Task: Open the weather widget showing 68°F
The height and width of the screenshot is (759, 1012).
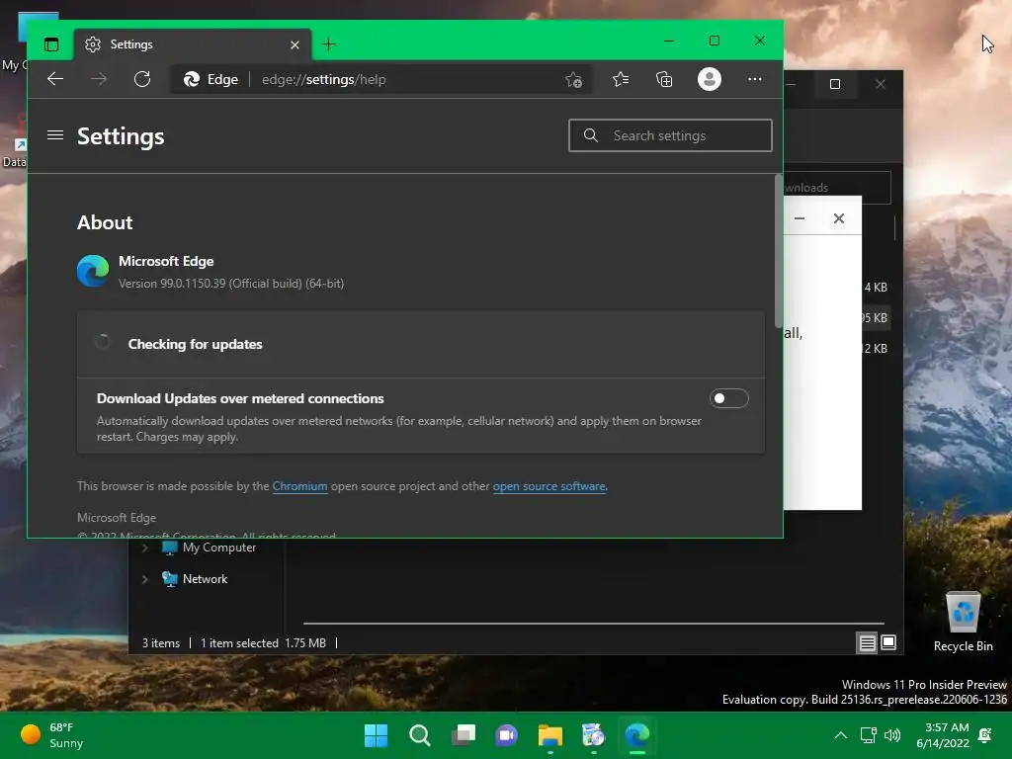Action: [x=51, y=735]
